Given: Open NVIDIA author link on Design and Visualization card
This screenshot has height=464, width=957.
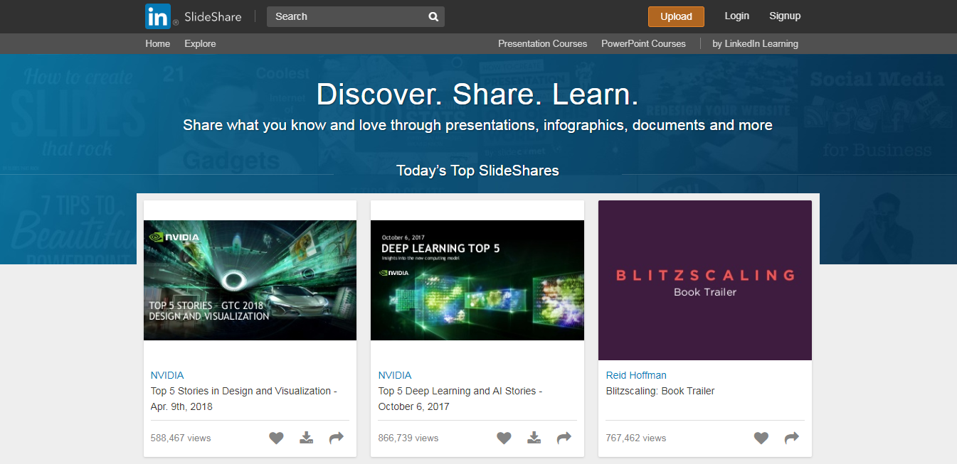Looking at the screenshot, I should (x=167, y=375).
